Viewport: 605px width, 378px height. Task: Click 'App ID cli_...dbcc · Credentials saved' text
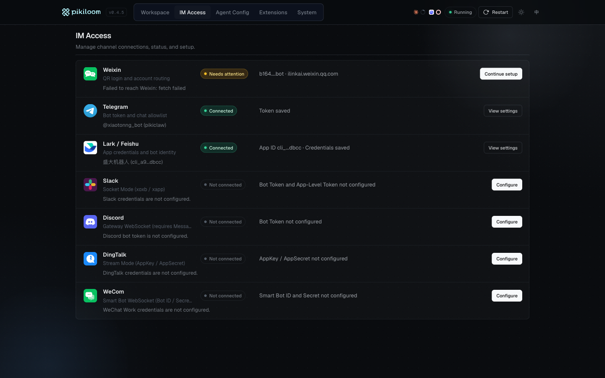point(304,148)
